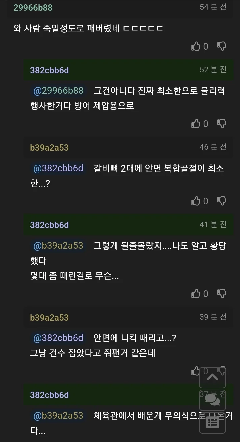Upvote the reply posted 41 분 전
The height and width of the screenshot is (442, 240).
[x=196, y=294]
